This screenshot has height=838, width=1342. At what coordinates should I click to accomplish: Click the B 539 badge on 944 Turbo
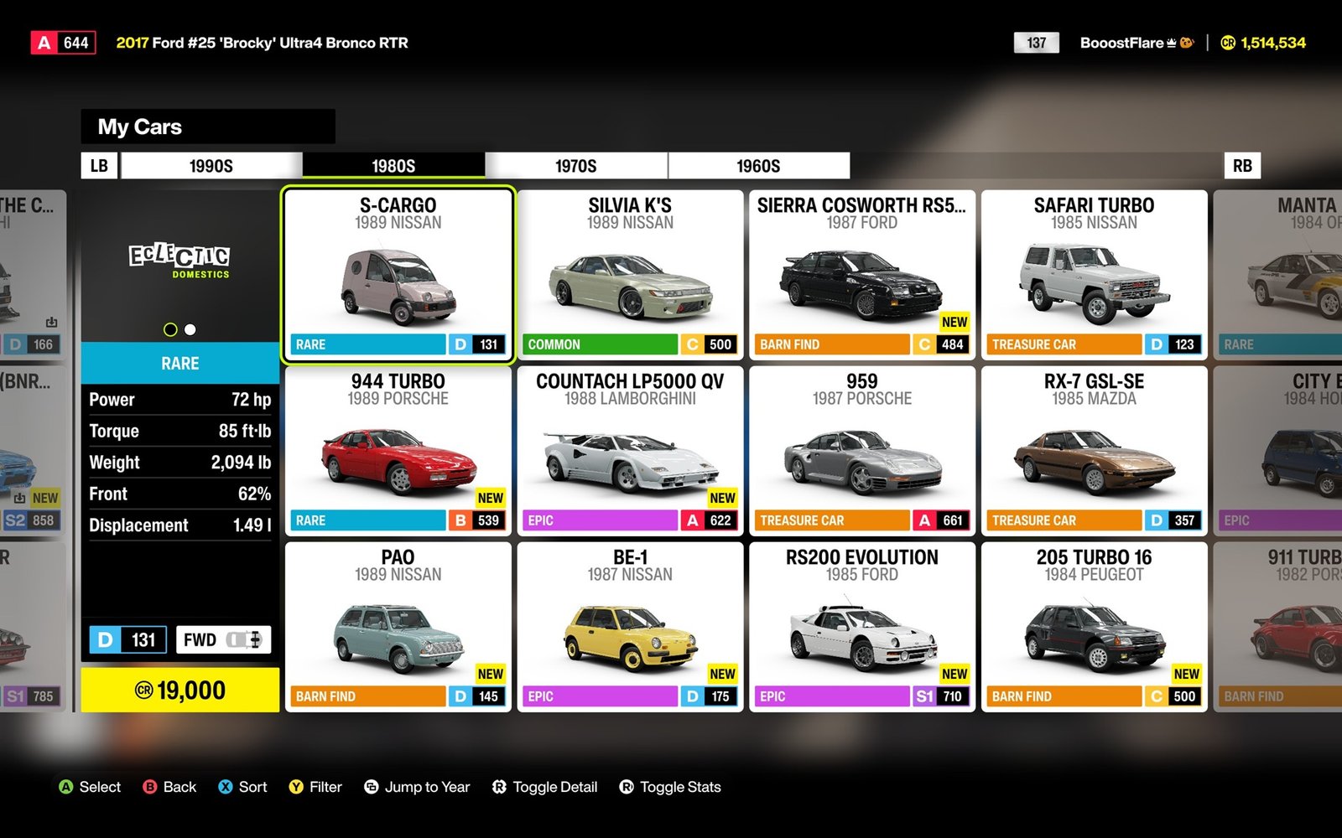click(x=477, y=520)
